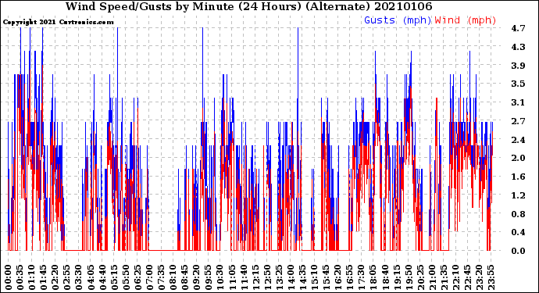This screenshot has height=293, width=539.
Task: Click the 12:15 time label
Action: (255, 277)
